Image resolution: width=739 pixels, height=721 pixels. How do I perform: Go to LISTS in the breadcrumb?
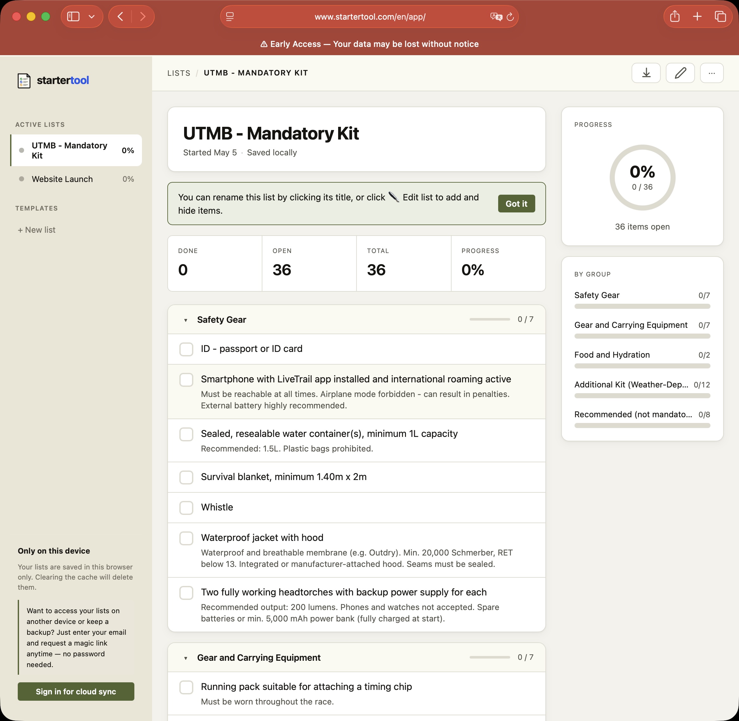[x=179, y=73]
